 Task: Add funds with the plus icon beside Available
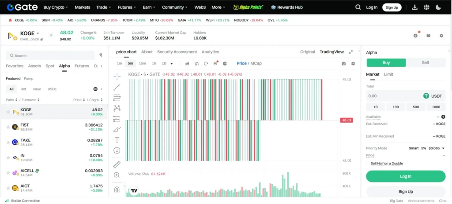[x=443, y=117]
